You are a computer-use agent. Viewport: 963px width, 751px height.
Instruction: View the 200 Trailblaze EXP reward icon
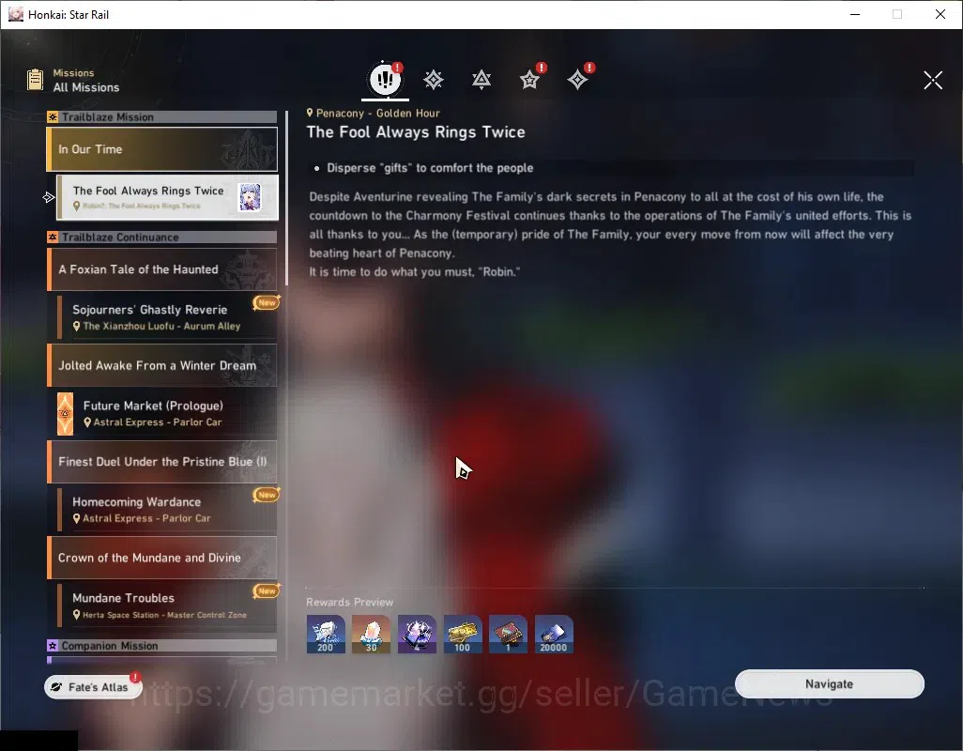pos(326,634)
